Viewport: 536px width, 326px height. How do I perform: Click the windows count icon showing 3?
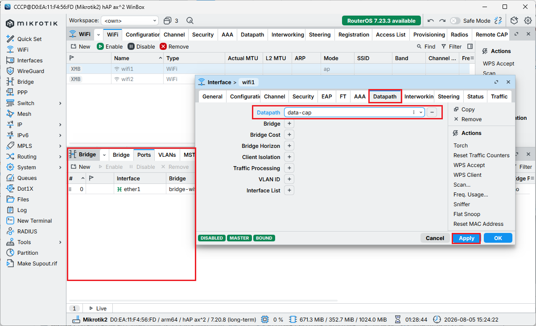(x=171, y=20)
